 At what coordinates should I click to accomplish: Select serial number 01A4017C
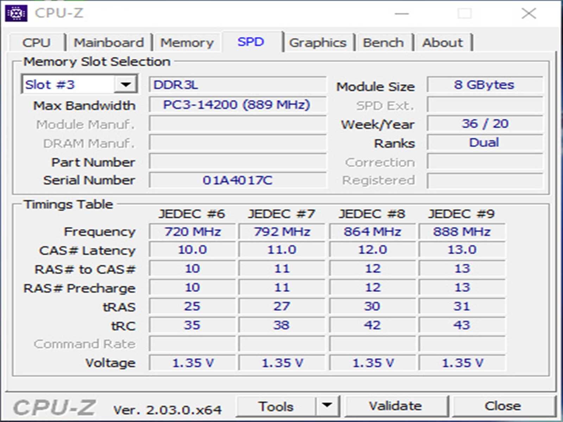pyautogui.click(x=238, y=180)
